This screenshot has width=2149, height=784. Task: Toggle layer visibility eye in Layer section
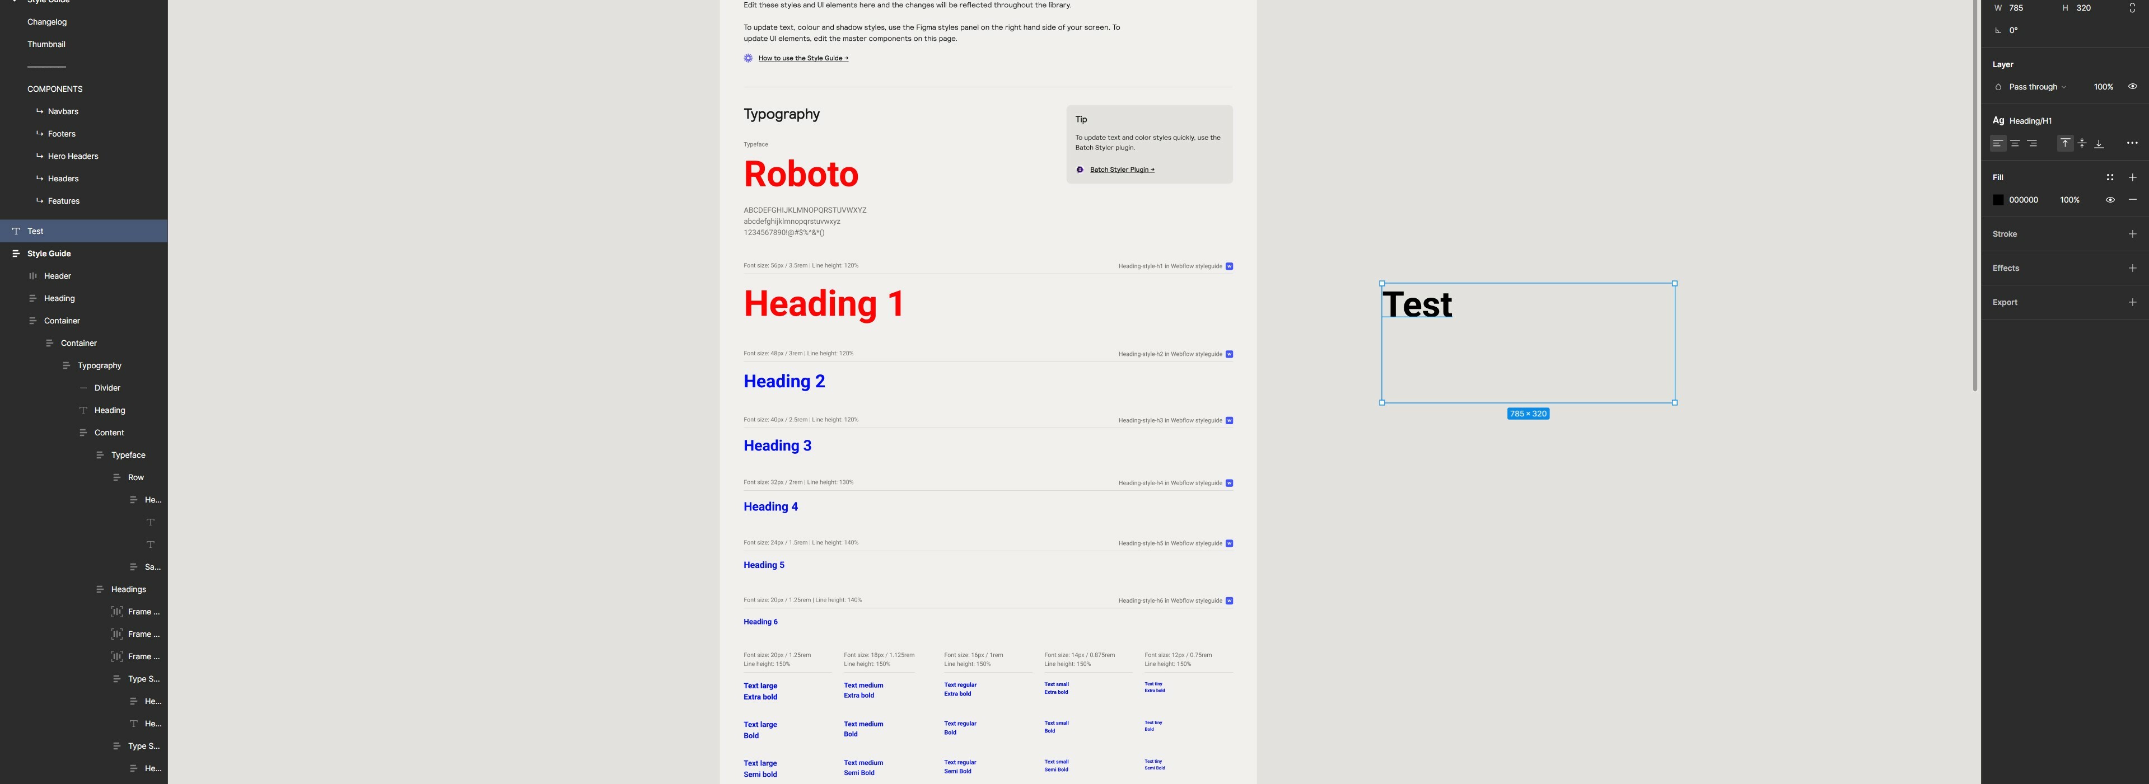2132,87
